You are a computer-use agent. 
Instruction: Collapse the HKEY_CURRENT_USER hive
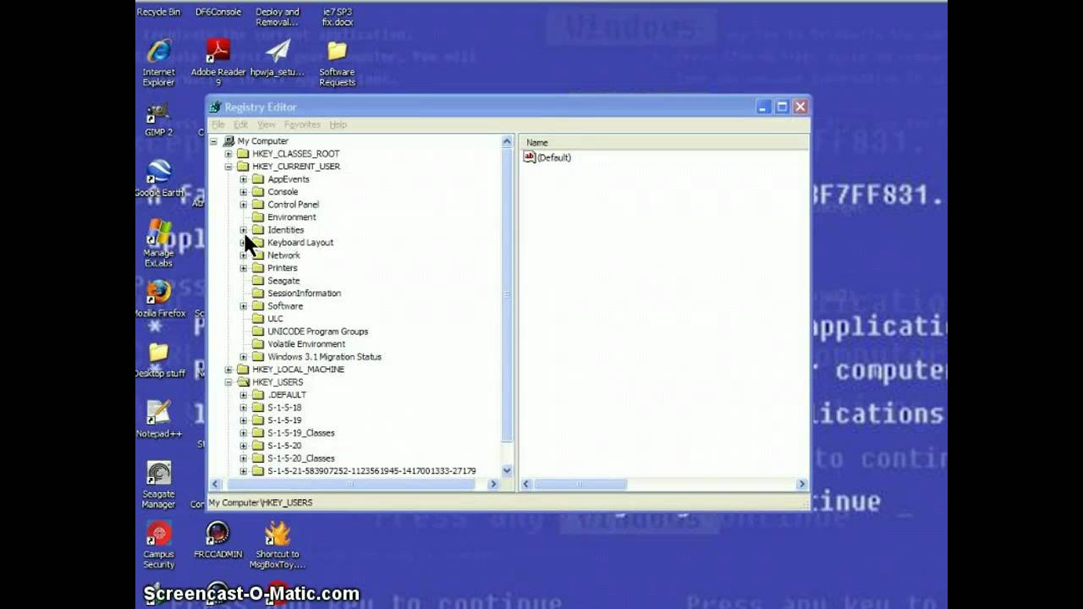click(228, 167)
